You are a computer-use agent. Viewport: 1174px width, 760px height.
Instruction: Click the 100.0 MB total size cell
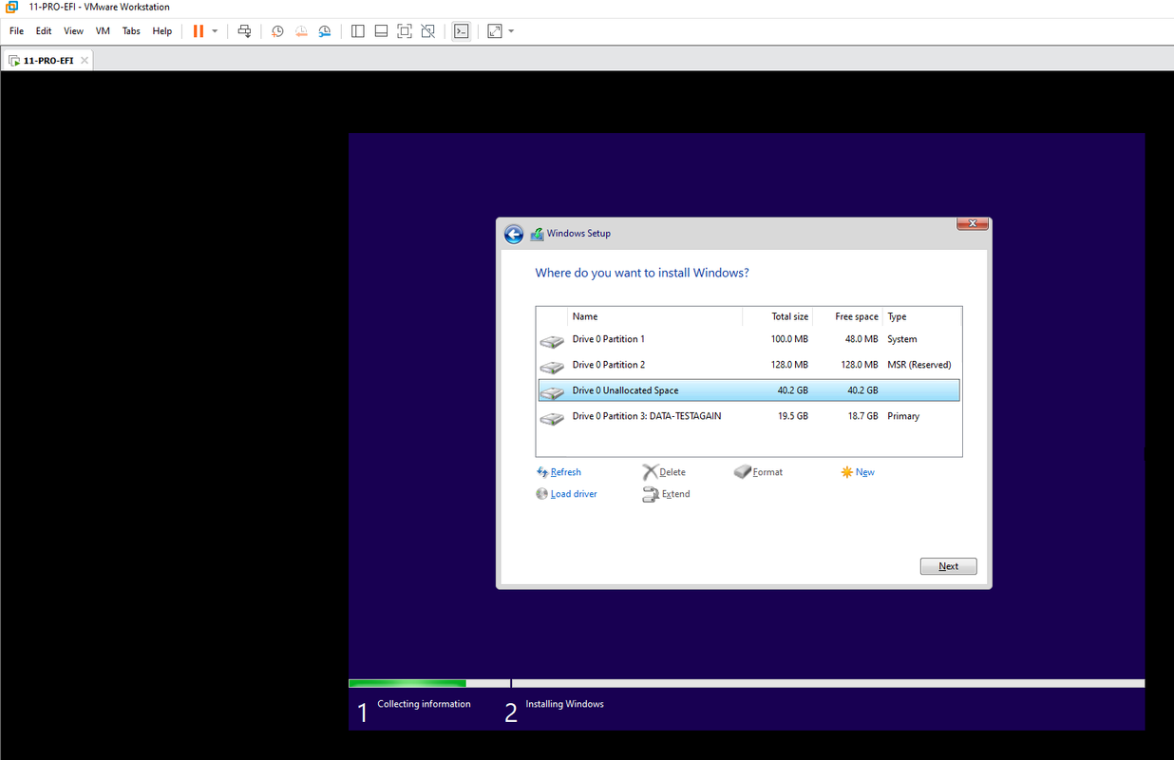[789, 339]
